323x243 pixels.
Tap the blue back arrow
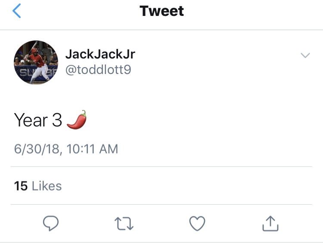point(17,11)
